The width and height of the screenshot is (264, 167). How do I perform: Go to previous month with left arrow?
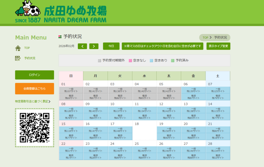82,46
